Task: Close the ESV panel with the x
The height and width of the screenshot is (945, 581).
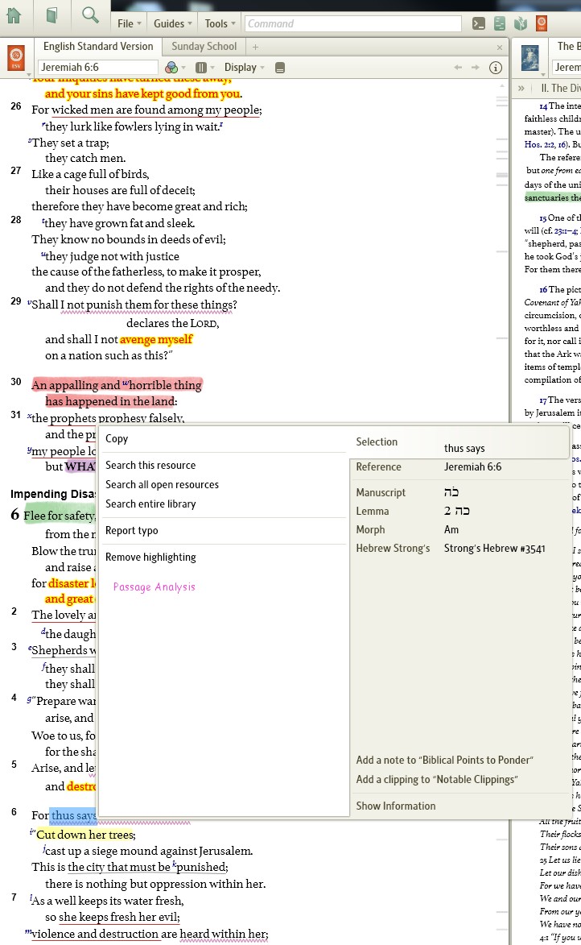Action: [x=500, y=47]
